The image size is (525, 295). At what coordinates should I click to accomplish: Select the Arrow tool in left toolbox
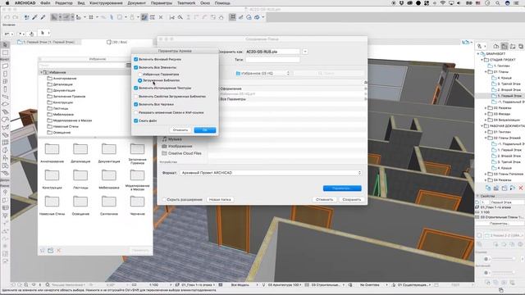(5, 44)
